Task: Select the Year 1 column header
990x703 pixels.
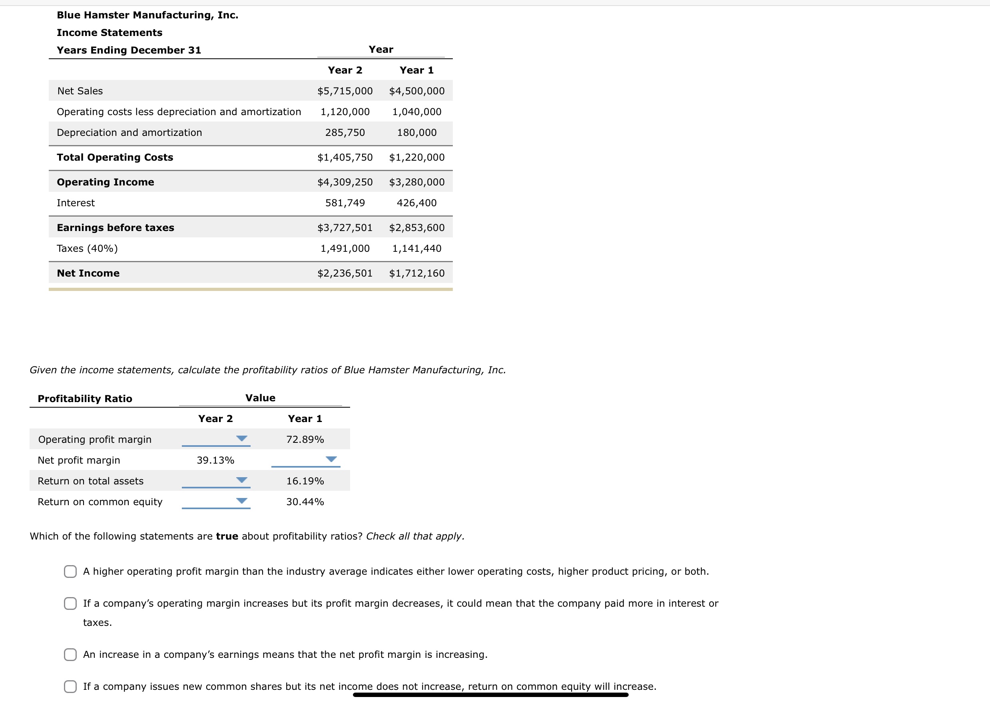Action: click(416, 70)
